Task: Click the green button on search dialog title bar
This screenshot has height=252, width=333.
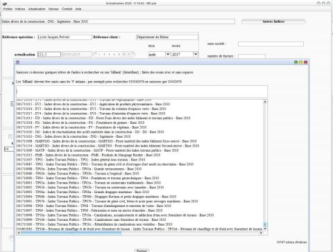Action: [296, 62]
